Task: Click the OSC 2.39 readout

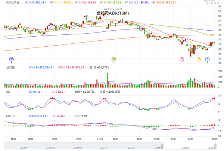Action: tap(81, 116)
